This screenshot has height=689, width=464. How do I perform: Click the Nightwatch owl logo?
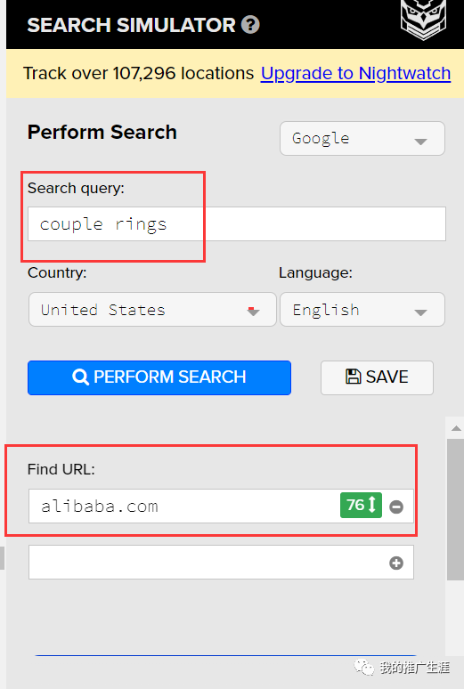click(423, 20)
